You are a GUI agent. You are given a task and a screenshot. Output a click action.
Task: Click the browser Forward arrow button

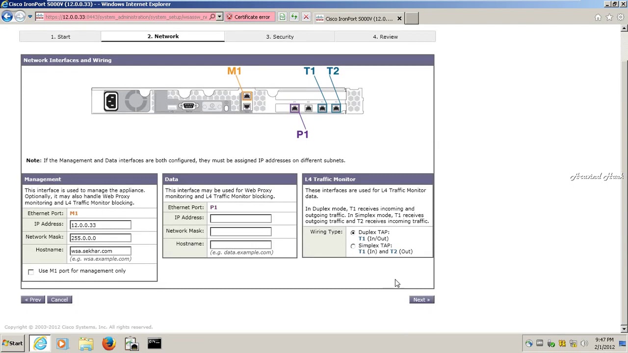click(x=20, y=17)
